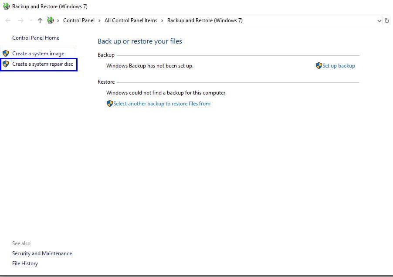
Task: Click the shield icon beside Set up backup
Action: 319,66
